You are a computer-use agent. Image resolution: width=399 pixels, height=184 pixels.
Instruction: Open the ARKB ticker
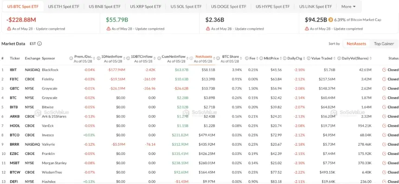pos(14,117)
